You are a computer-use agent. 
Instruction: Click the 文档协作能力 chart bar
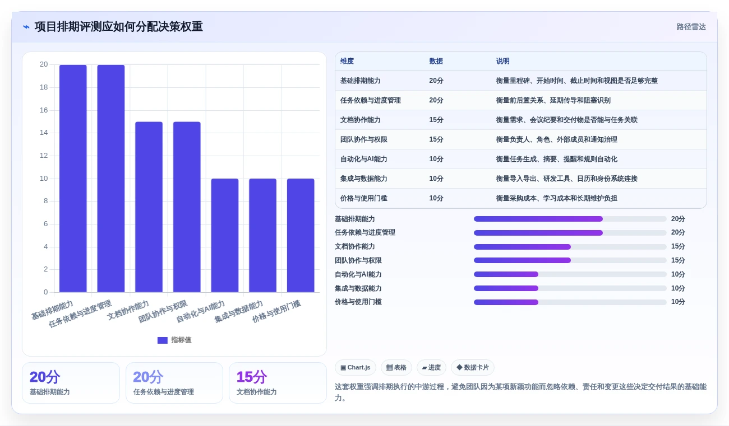tap(149, 207)
